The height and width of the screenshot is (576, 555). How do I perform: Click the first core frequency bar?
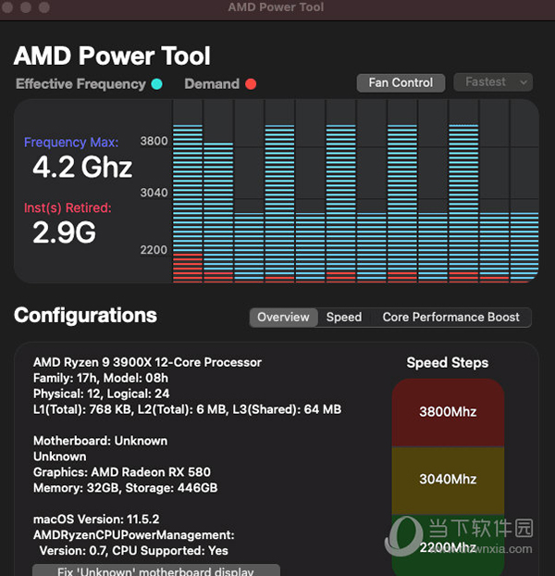pyautogui.click(x=188, y=204)
